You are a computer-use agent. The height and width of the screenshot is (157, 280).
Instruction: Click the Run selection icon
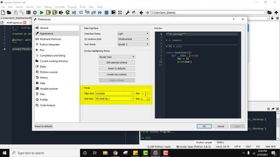[61, 13]
